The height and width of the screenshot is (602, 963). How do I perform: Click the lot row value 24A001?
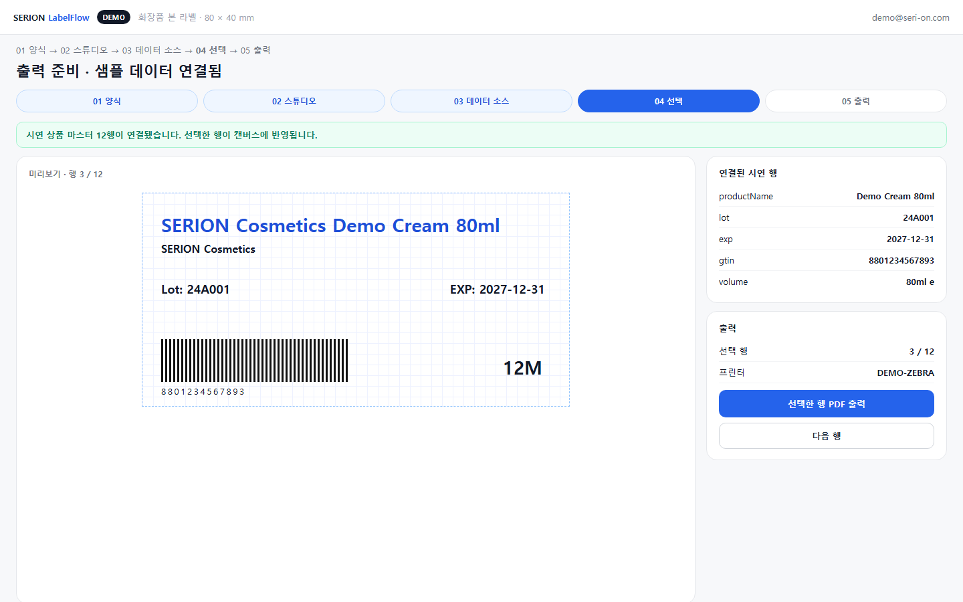point(918,217)
